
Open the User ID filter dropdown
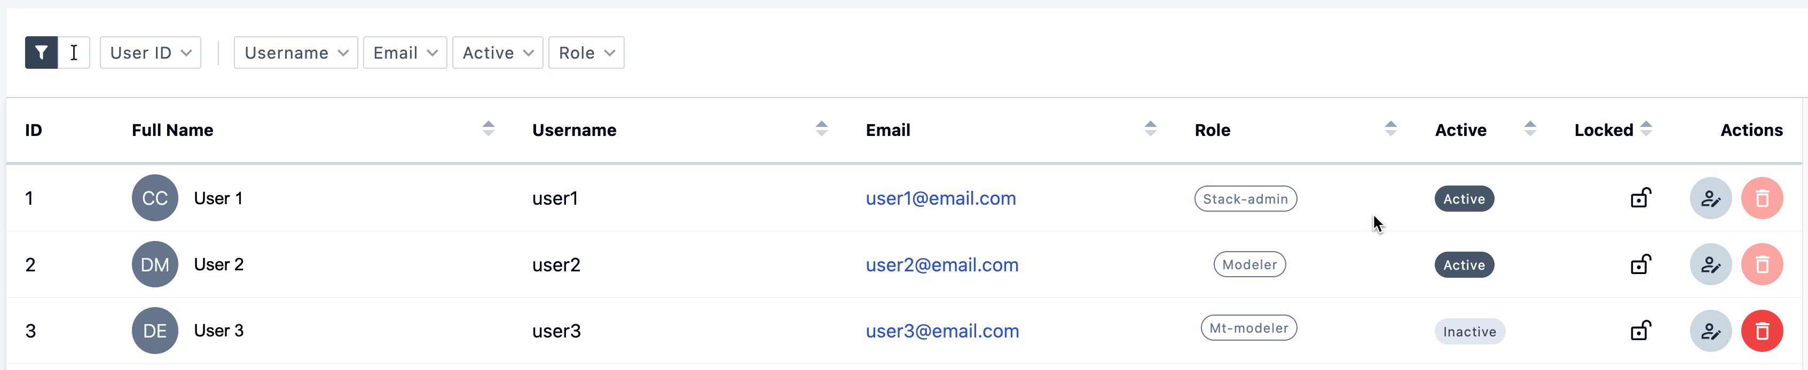[x=150, y=53]
